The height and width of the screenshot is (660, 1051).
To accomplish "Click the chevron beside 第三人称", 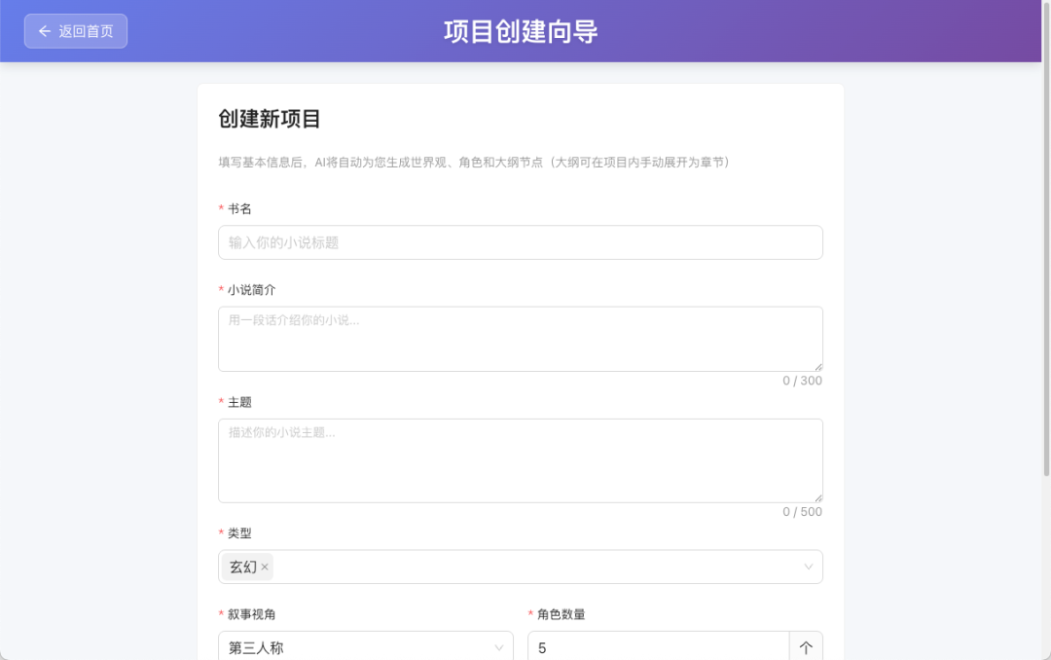I will coord(498,647).
